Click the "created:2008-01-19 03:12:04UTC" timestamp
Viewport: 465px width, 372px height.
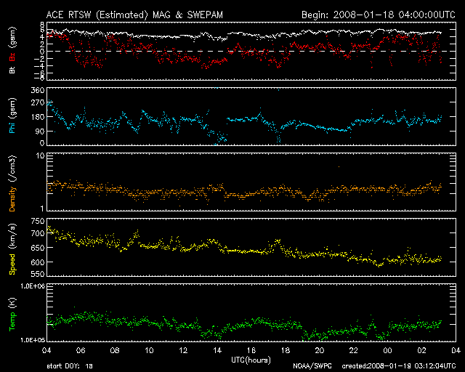tap(399, 366)
